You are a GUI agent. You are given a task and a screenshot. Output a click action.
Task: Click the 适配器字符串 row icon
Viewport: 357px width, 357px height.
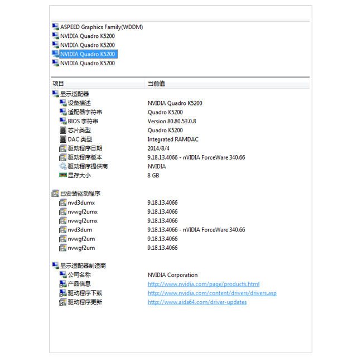pyautogui.click(x=63, y=112)
